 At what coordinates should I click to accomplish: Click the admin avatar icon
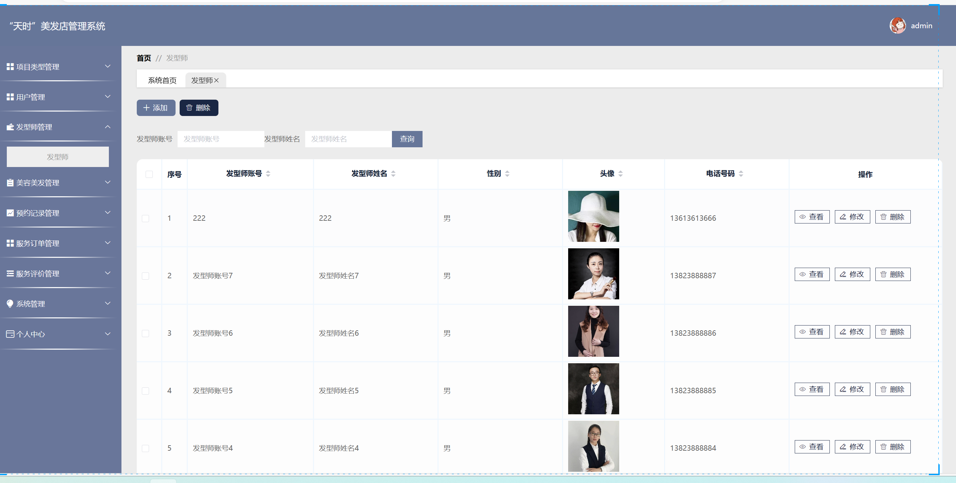[897, 26]
